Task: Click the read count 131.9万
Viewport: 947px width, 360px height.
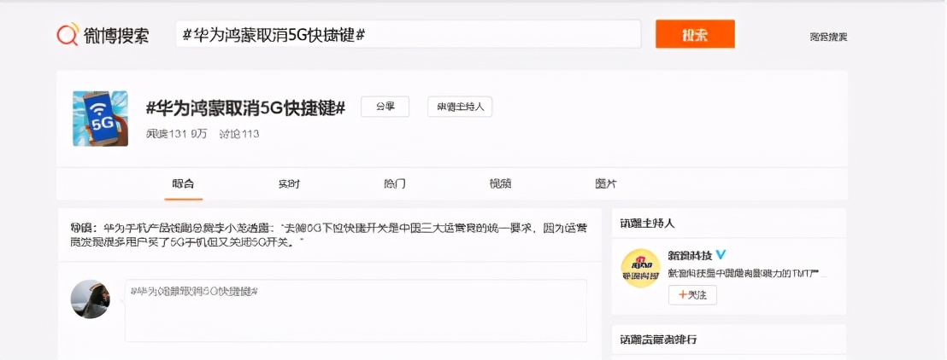Action: 176,134
